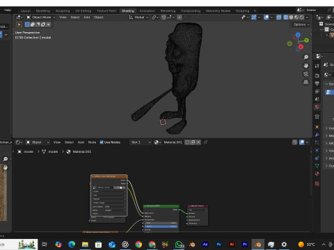Open the Help menu
The image size is (334, 250).
click(8, 10)
